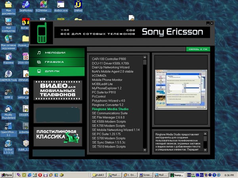Click software list scroll-down arrow
Image resolution: width=238 pixels, height=178 pixels.
(x=145, y=150)
